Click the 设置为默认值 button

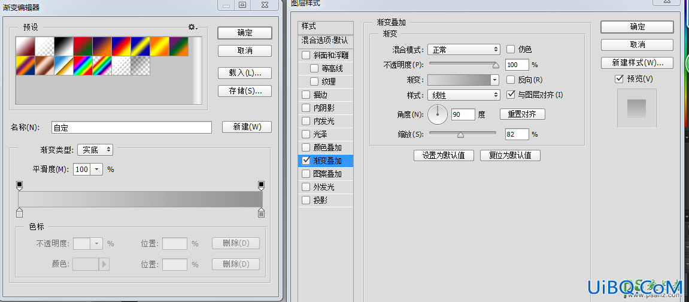tap(444, 156)
